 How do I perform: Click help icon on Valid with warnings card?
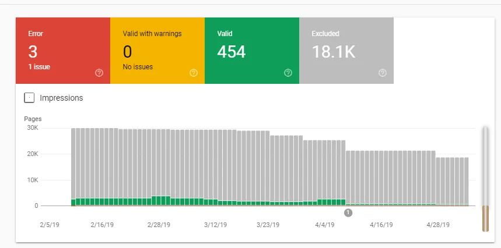coord(194,73)
